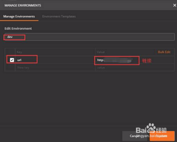Viewport: 177px width, 142px height.
Task: Uncheck the checkbox for the url variable
Action: 12,60
